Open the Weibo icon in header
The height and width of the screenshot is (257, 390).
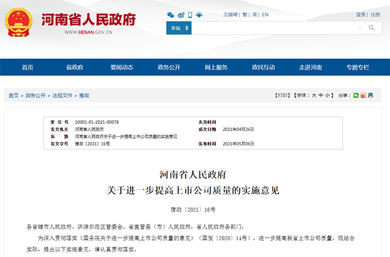pyautogui.click(x=181, y=15)
